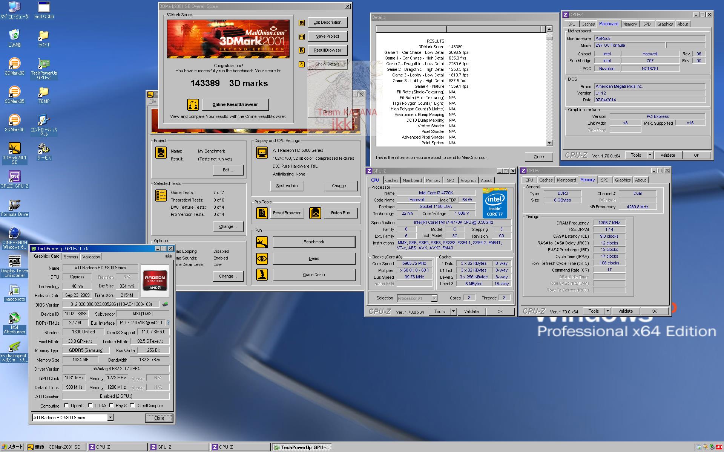Click the Display settings Change button
Viewport: 724px width, 452px height.
341,186
